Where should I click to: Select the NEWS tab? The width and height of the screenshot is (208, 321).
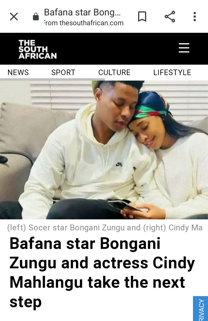pos(18,72)
